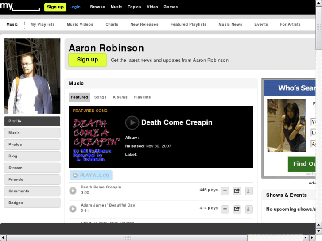Open Friends in the sidebar
This screenshot has height=241, width=322.
pos(32,180)
